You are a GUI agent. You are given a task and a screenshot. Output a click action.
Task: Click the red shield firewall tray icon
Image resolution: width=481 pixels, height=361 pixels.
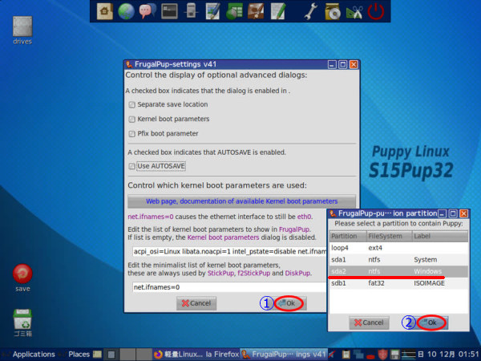tap(382, 355)
